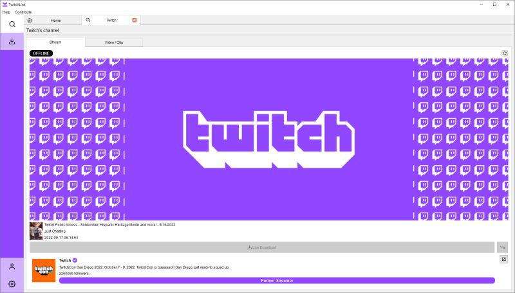Open the channel in the browser via external link icon
This screenshot has height=293, width=515.
click(504, 259)
